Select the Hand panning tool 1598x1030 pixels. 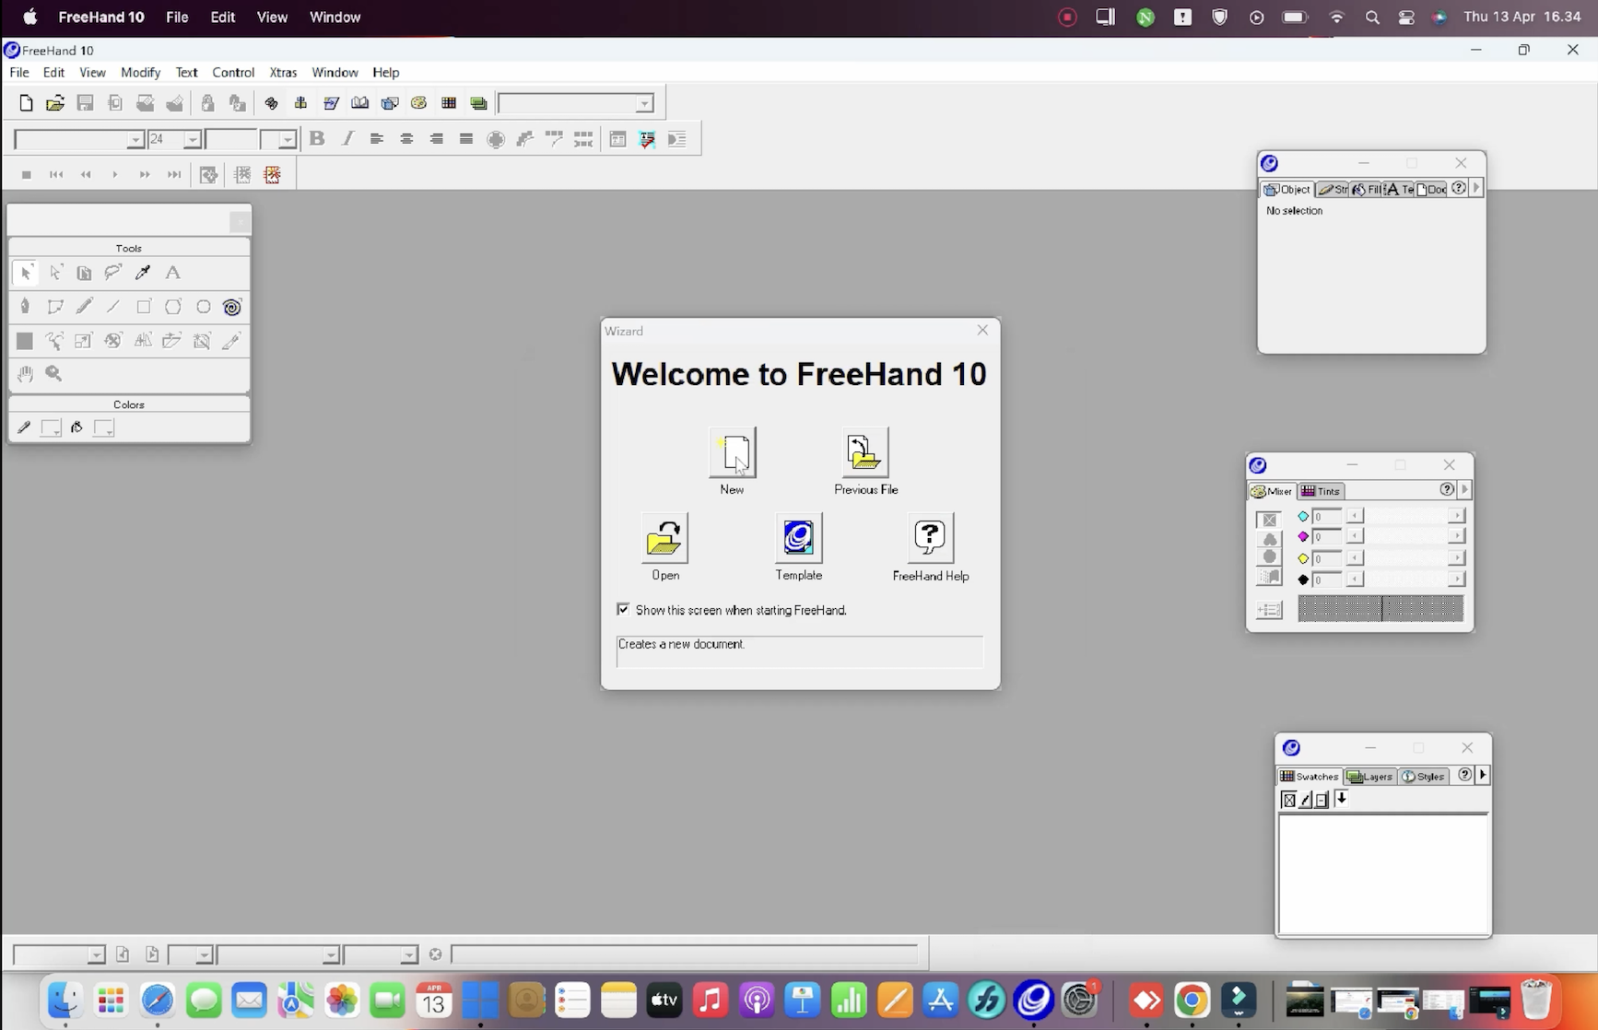[24, 374]
